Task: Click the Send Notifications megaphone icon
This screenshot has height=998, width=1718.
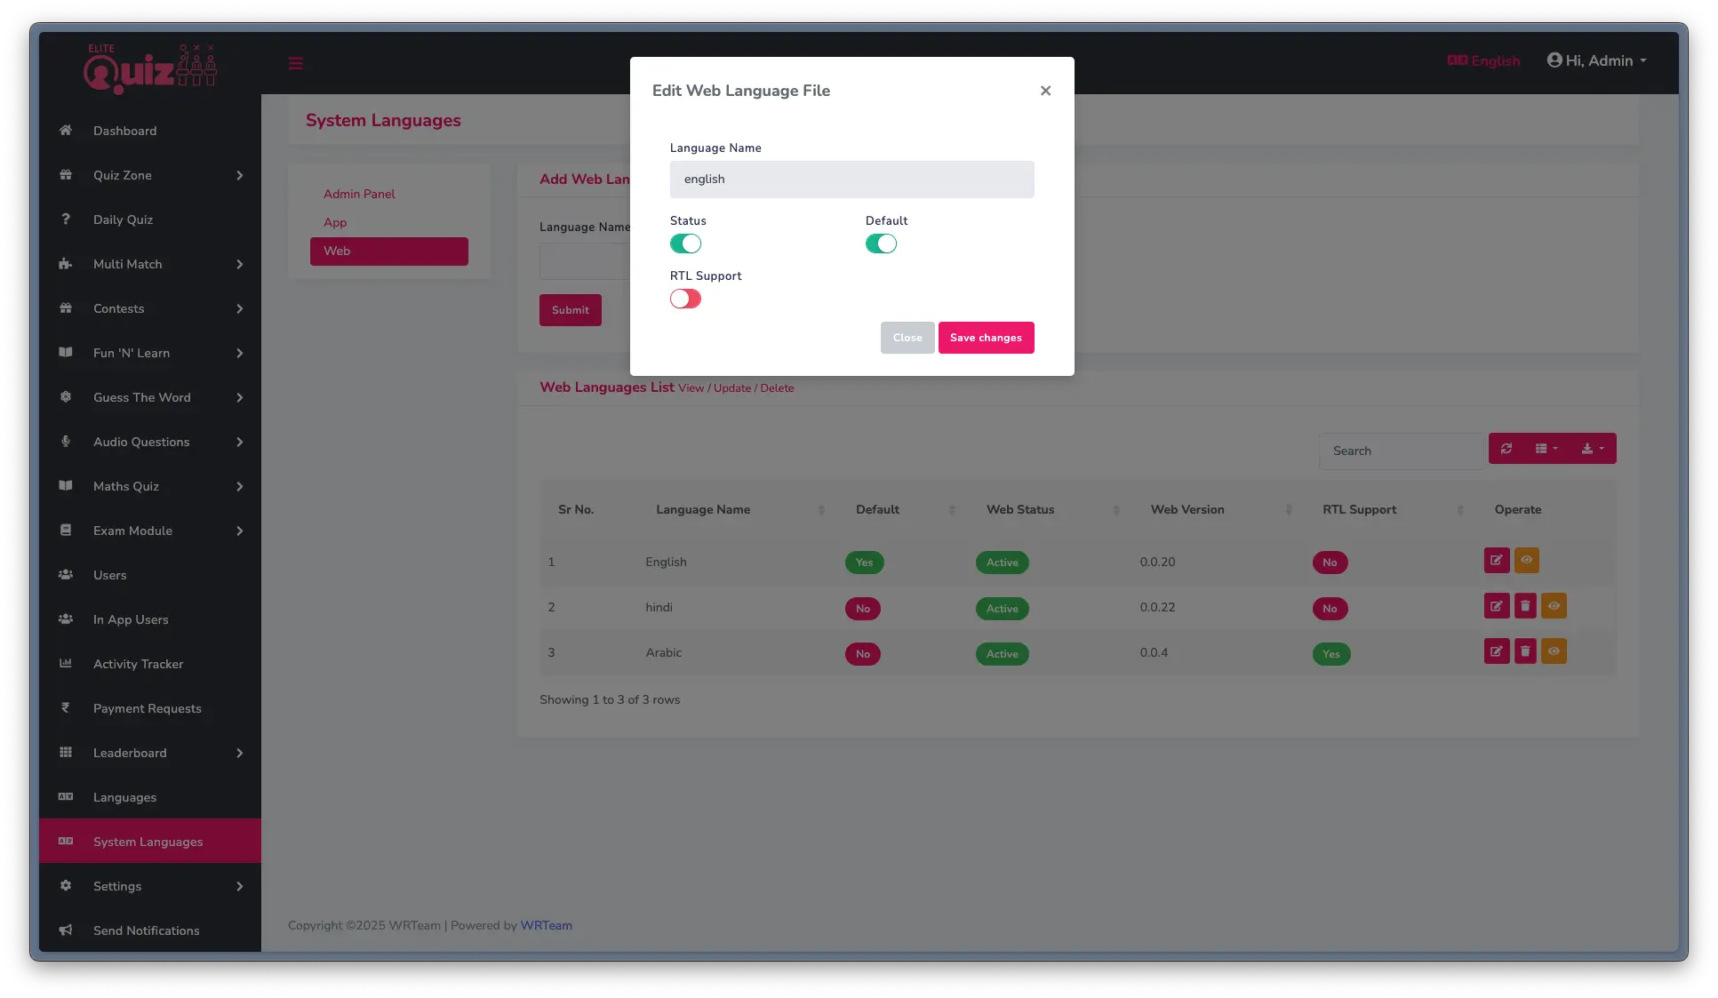Action: [x=66, y=930]
